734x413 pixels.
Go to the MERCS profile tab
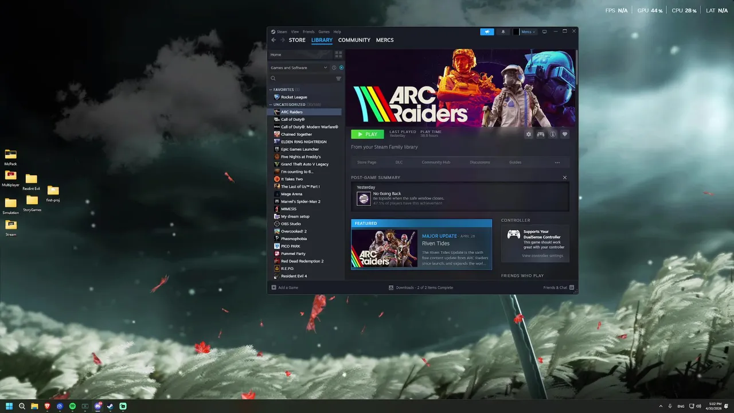(x=385, y=40)
